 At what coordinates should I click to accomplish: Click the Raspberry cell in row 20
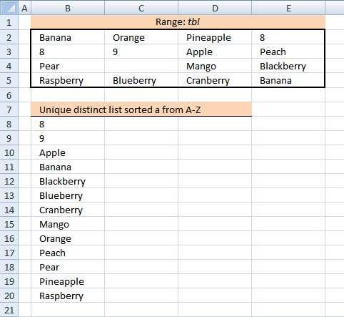point(68,296)
